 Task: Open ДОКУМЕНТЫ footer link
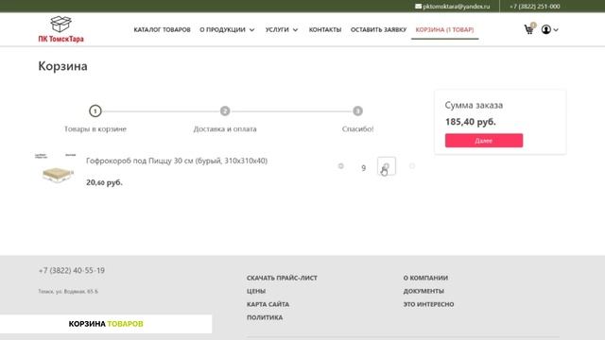(x=423, y=291)
